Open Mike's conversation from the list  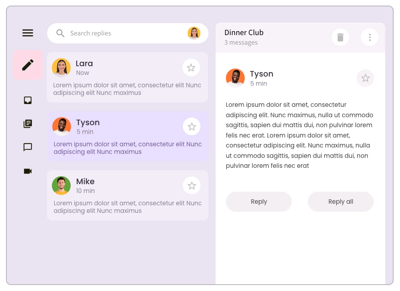120,195
